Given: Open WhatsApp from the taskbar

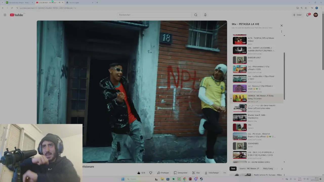Looking at the screenshot, I should pos(179,179).
